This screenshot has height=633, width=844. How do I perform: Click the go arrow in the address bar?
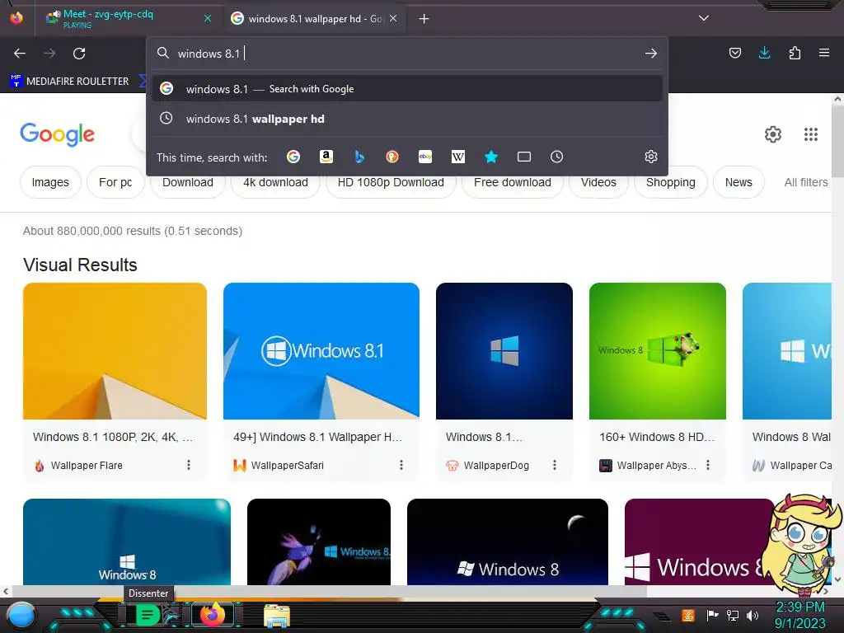[651, 54]
